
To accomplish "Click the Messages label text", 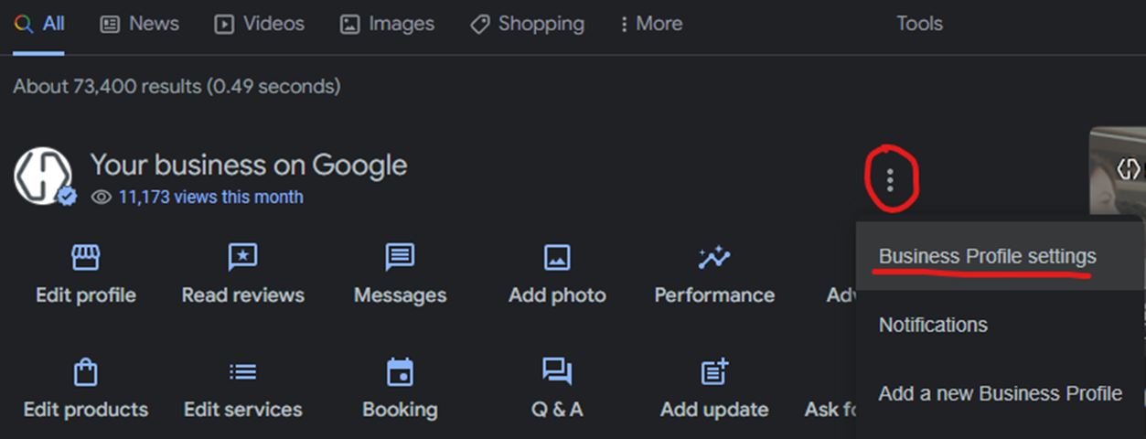I will point(401,295).
